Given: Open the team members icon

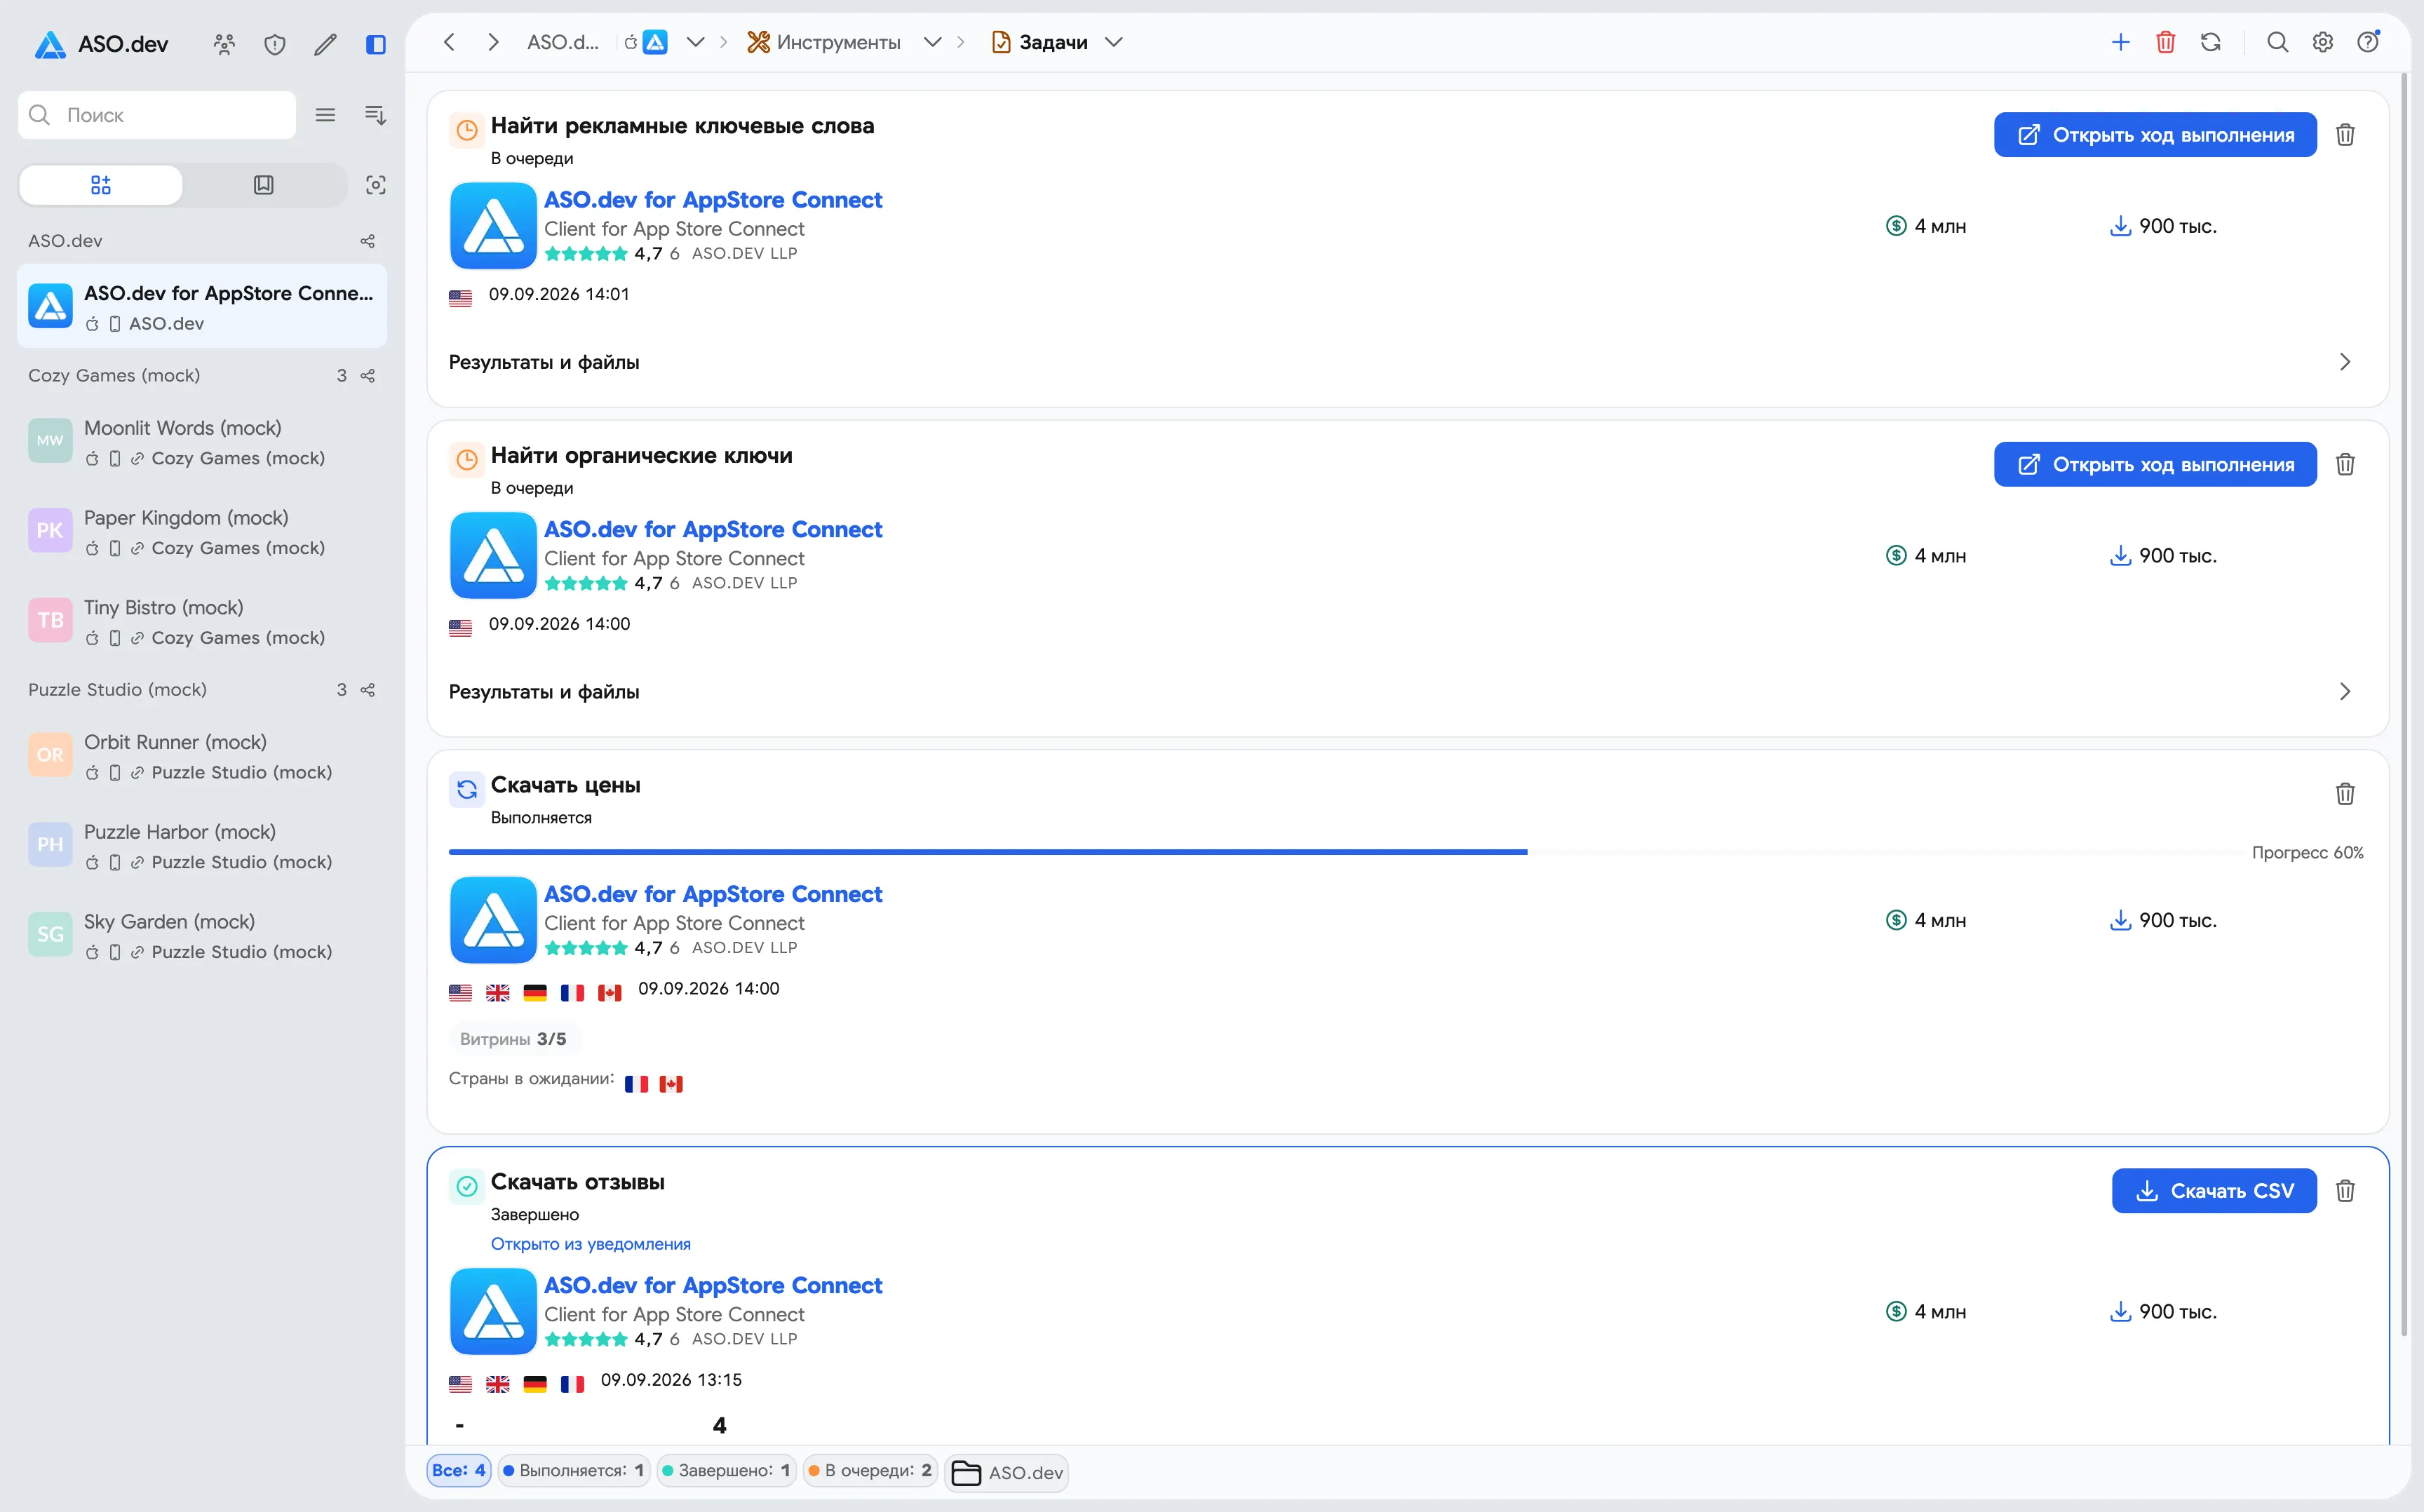Looking at the screenshot, I should (x=224, y=44).
